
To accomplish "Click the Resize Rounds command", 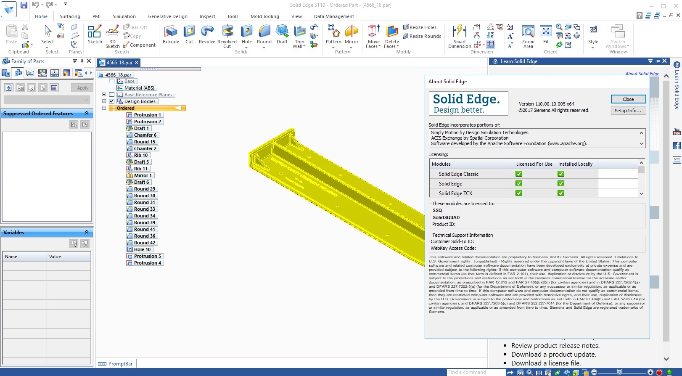I will click(x=422, y=36).
